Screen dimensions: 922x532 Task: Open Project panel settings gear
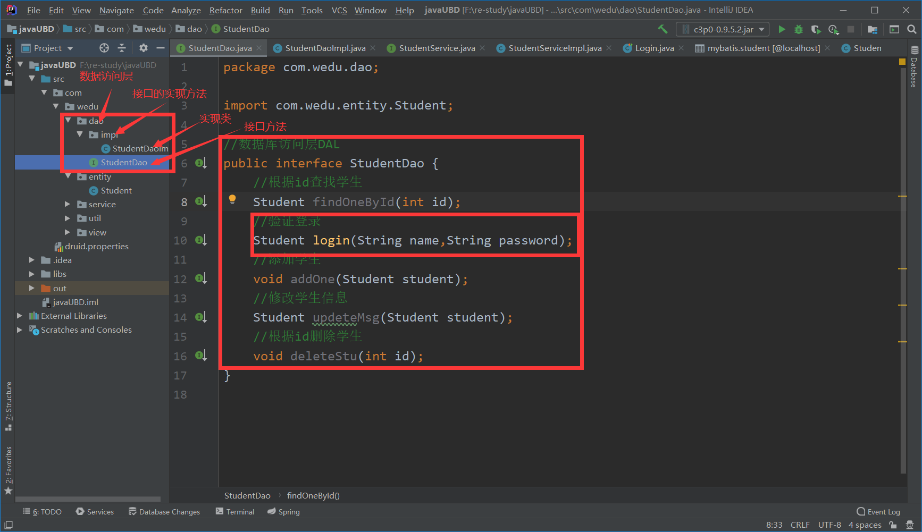[x=144, y=48]
